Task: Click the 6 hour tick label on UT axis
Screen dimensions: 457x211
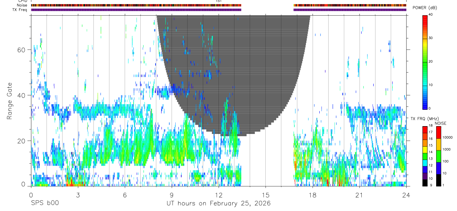Action: (x=125, y=195)
